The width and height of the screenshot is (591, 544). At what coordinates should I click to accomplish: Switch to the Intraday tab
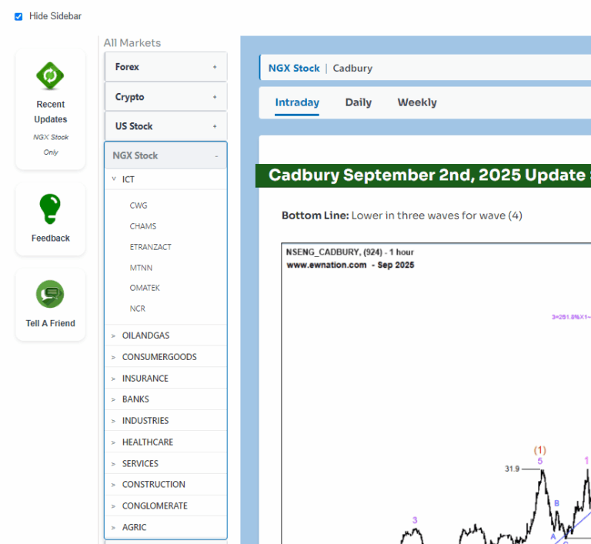point(297,102)
